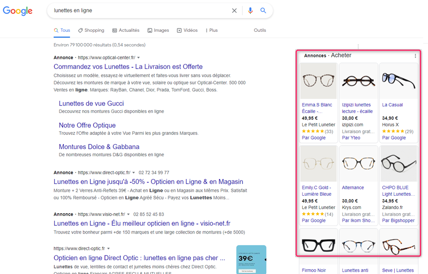Expand dropdown arrow next to optical-center.fr URL
The width and height of the screenshot is (428, 274).
[x=138, y=58]
